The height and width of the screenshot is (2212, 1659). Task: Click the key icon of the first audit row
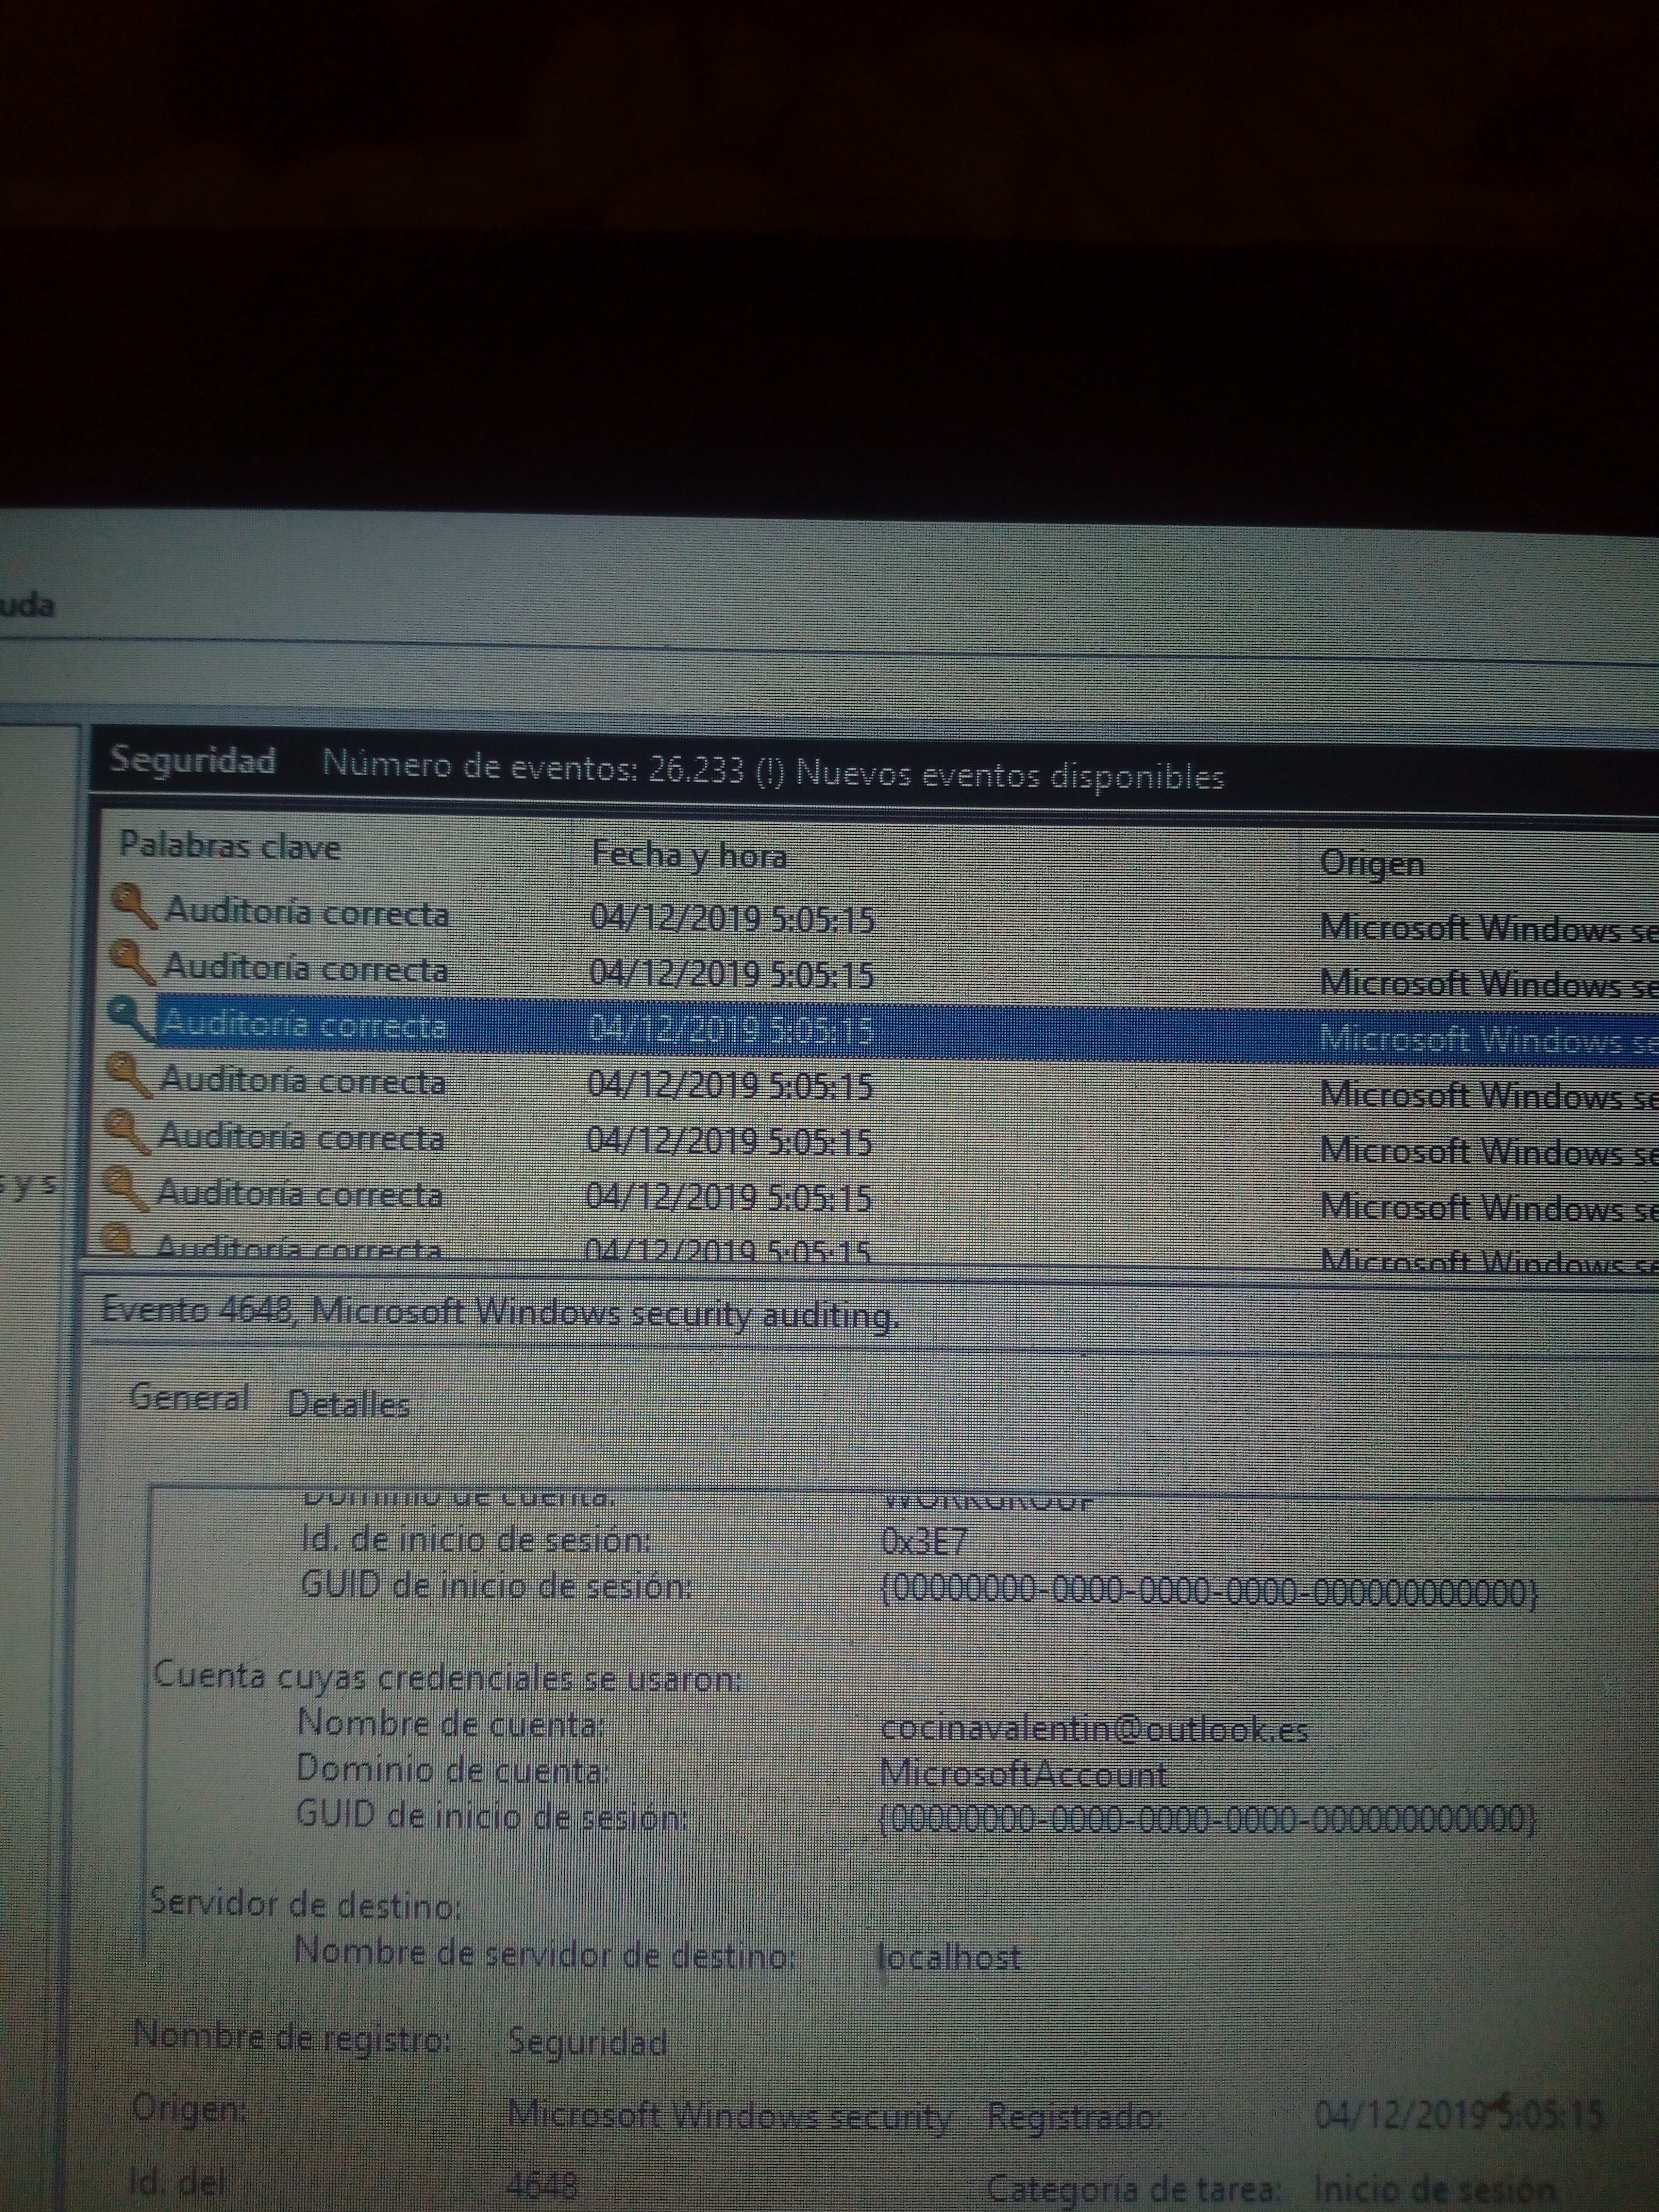(131, 906)
